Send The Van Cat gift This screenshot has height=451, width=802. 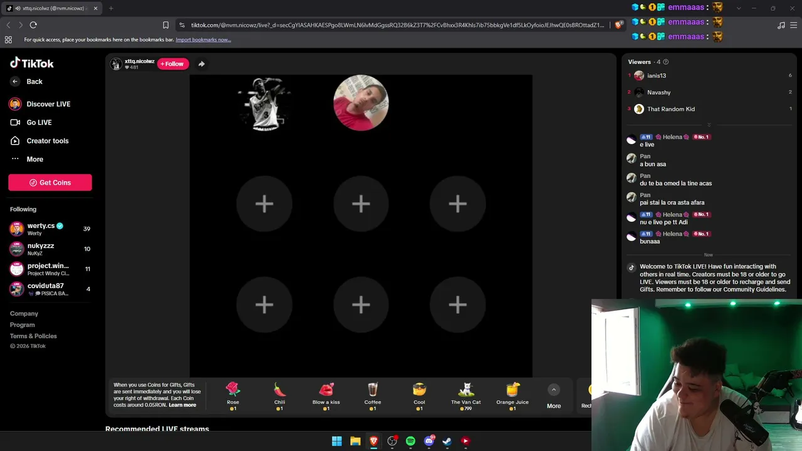[466, 397]
